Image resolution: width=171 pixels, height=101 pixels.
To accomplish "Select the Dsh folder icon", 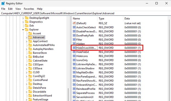I will [27, 26].
